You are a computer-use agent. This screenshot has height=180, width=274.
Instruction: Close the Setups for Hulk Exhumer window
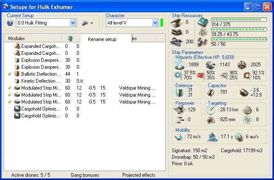(x=267, y=7)
